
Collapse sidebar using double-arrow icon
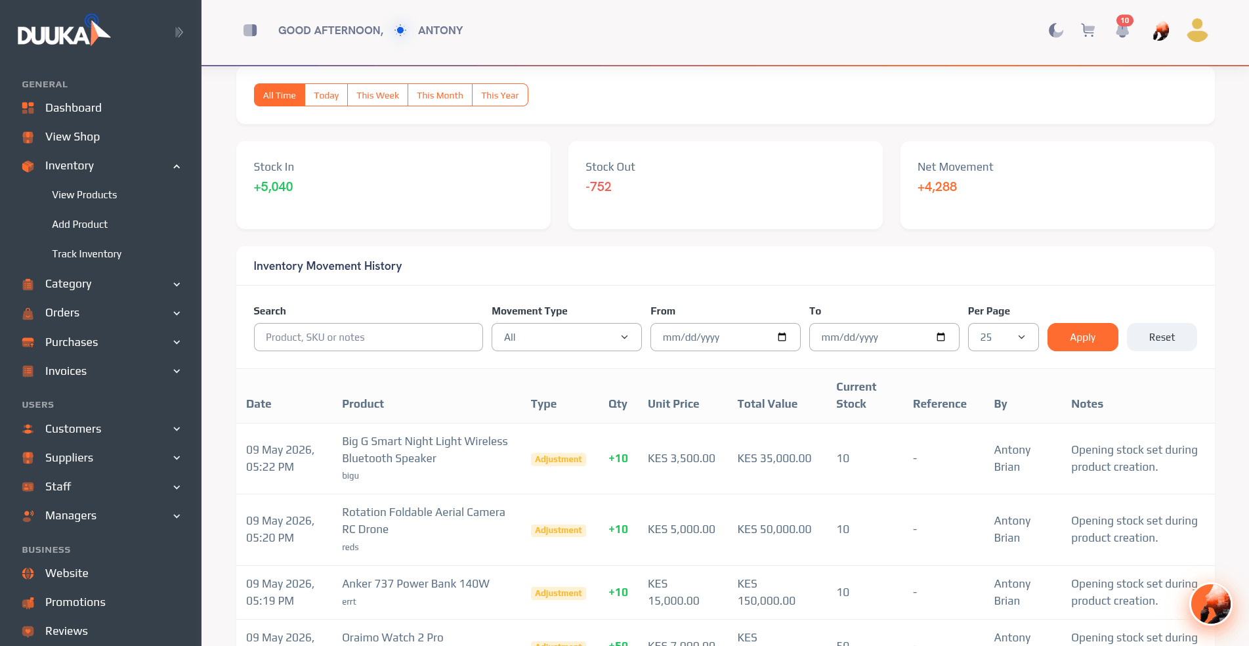[179, 32]
